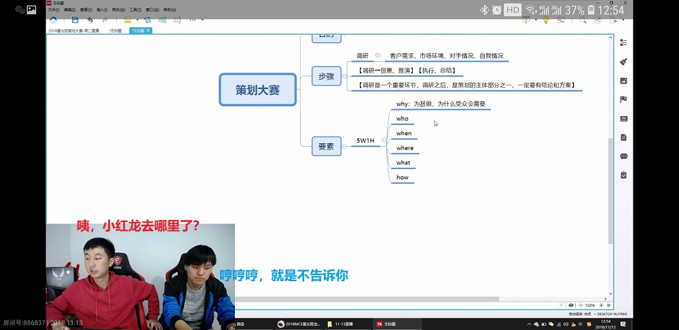Open the Notes panel icon in sidebar
This screenshot has height=330, width=679.
pos(623,137)
